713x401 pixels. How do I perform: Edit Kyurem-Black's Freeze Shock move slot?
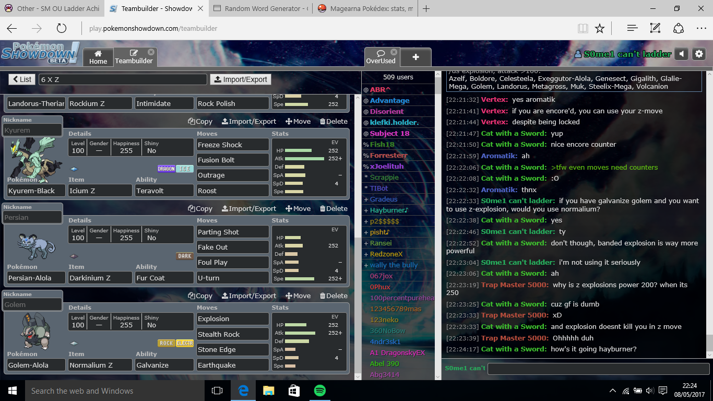232,145
